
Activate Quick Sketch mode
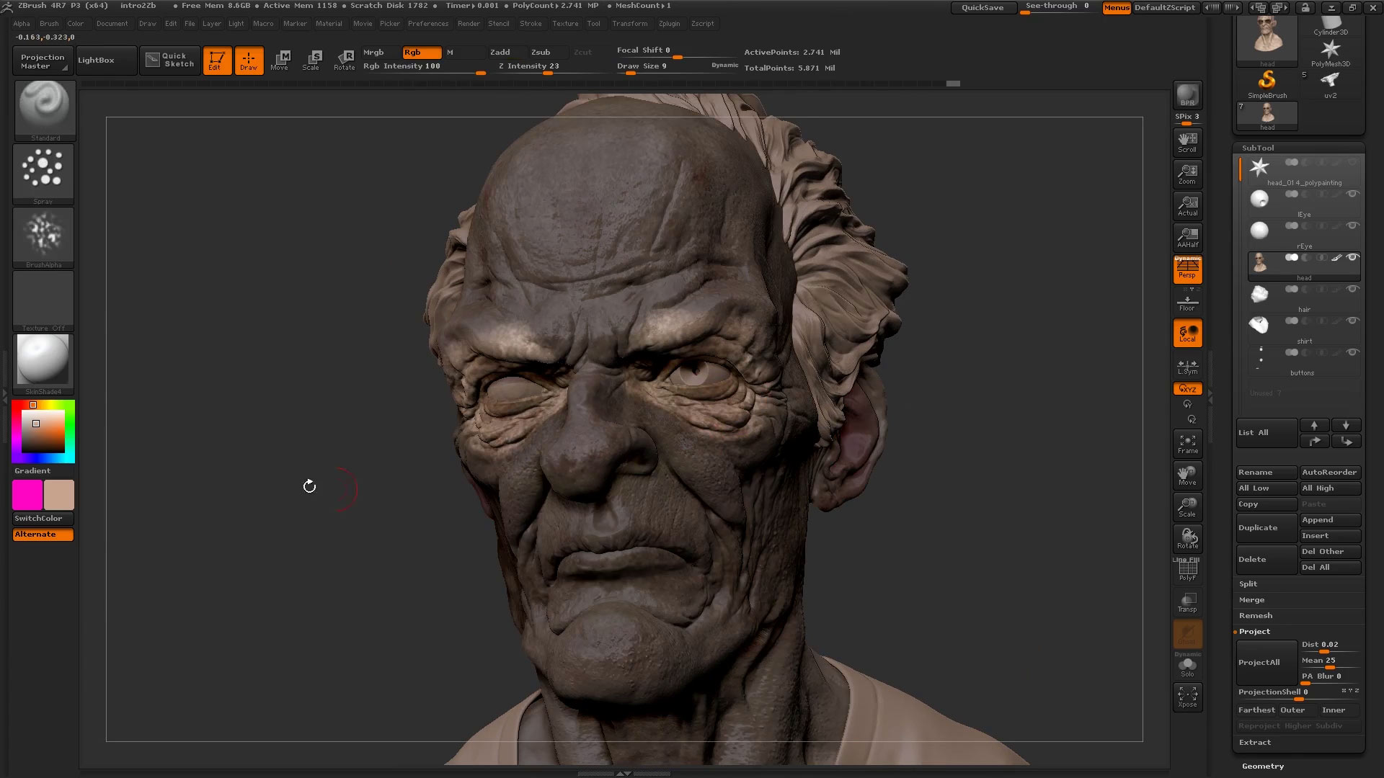[169, 60]
